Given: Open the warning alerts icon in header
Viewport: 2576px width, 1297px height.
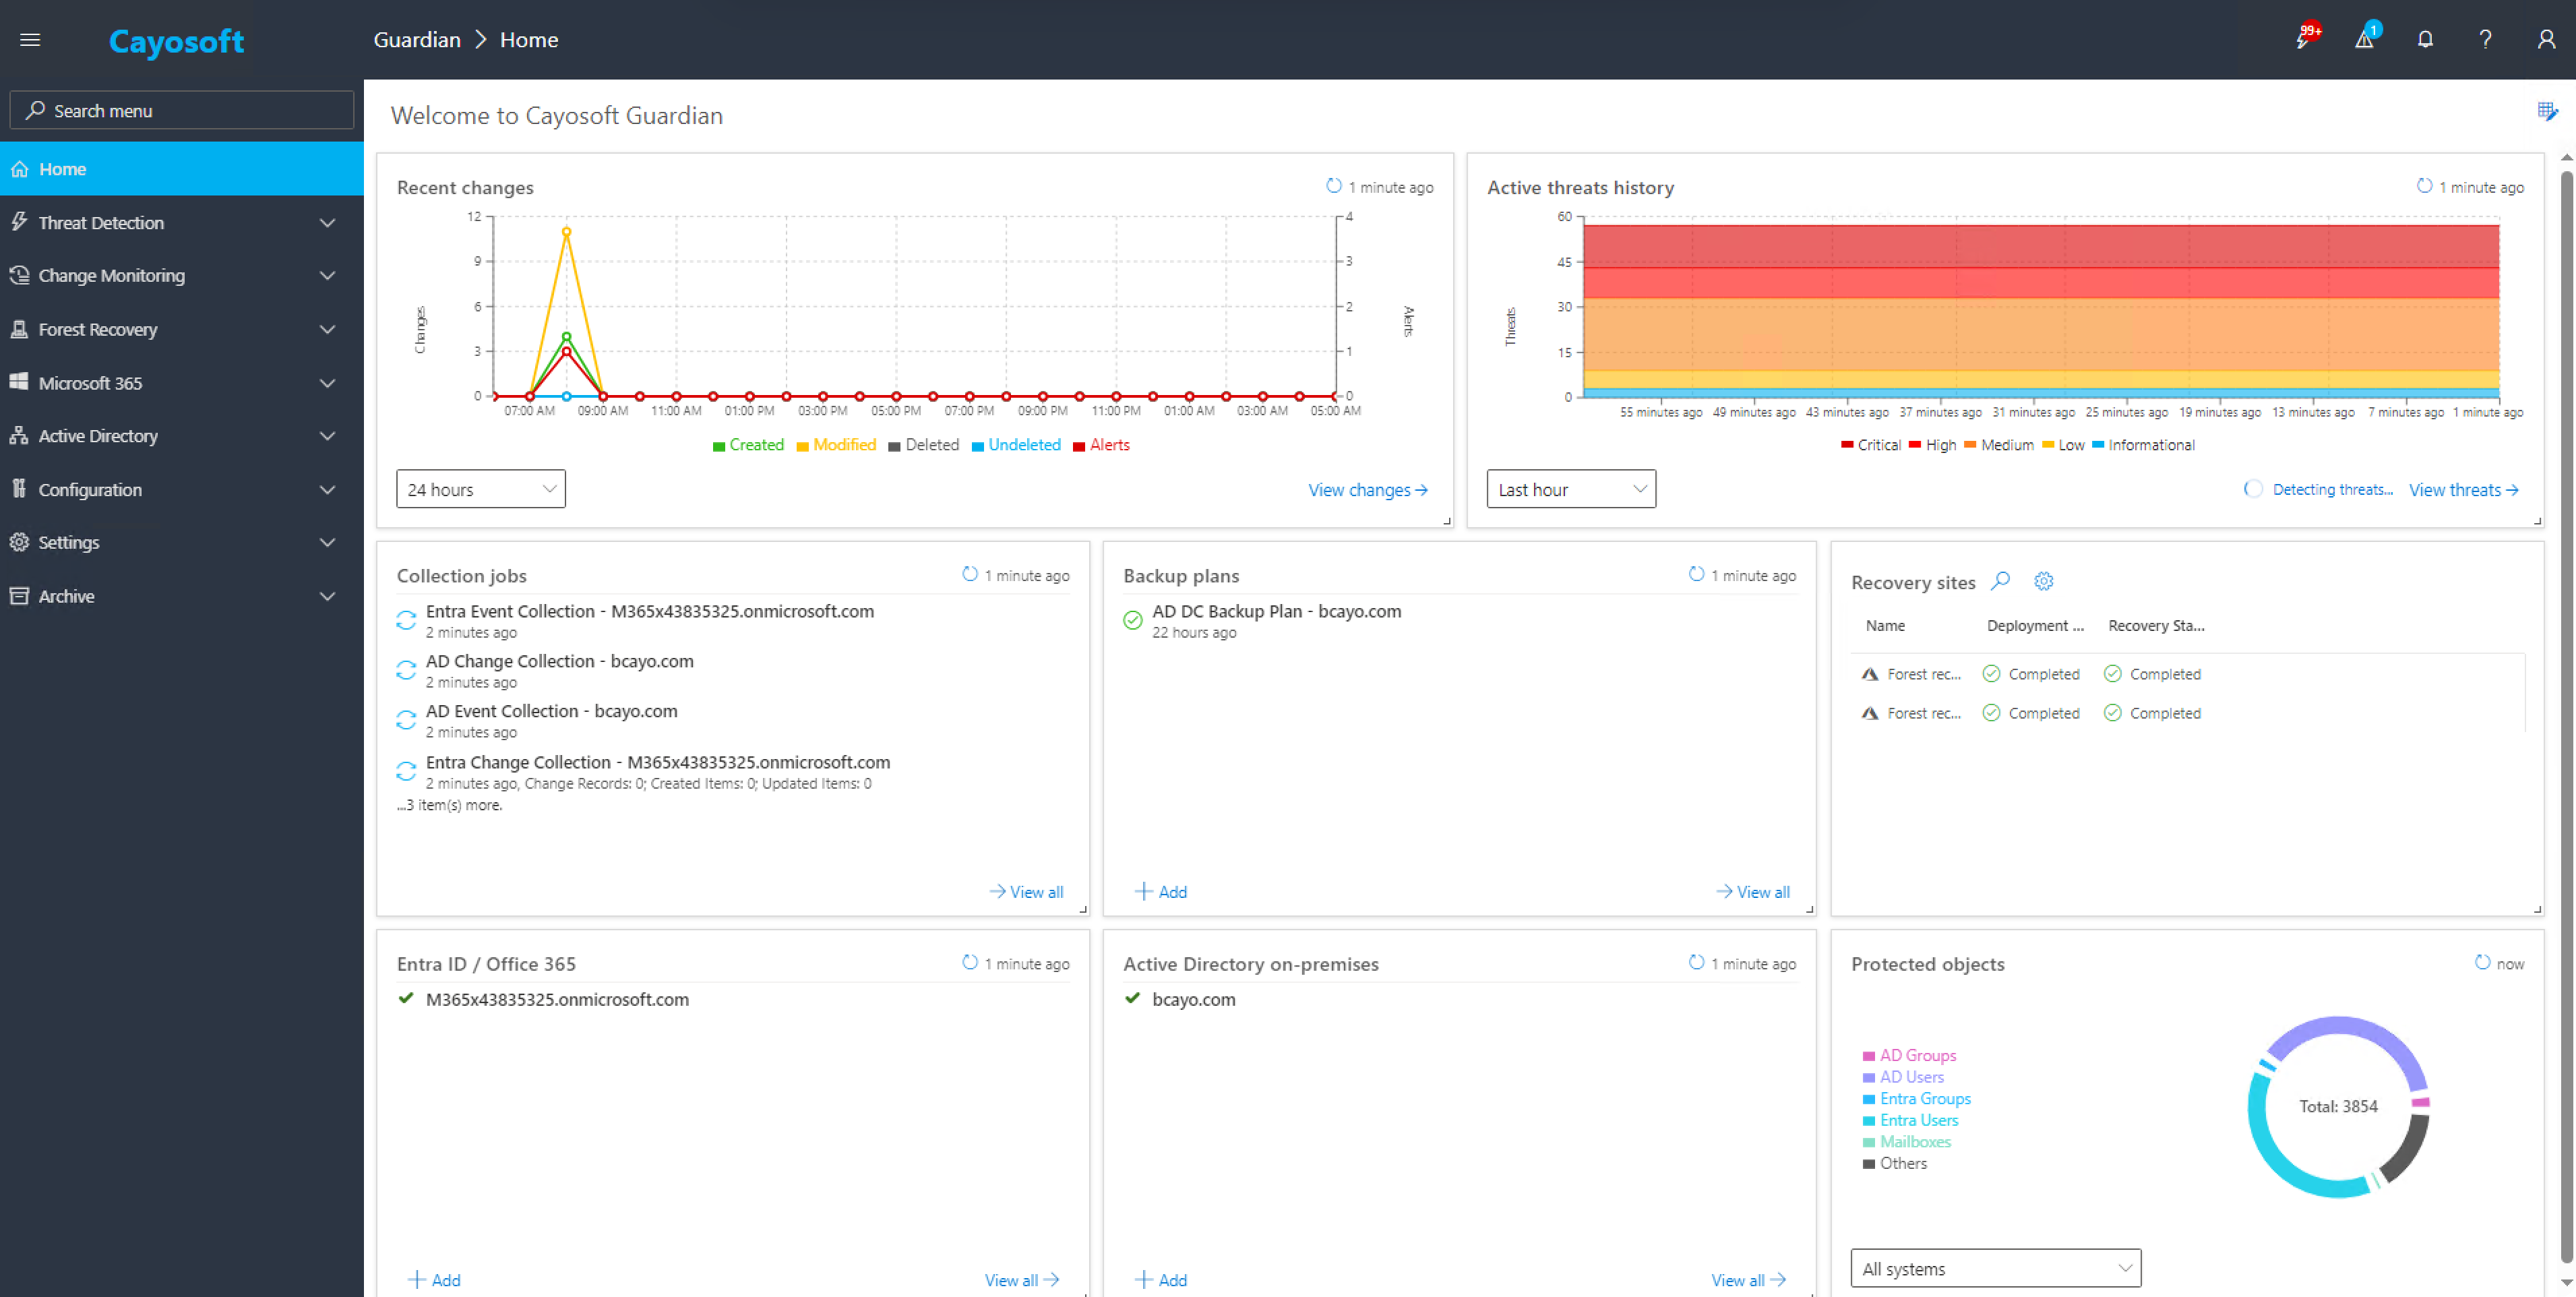Looking at the screenshot, I should (2366, 38).
